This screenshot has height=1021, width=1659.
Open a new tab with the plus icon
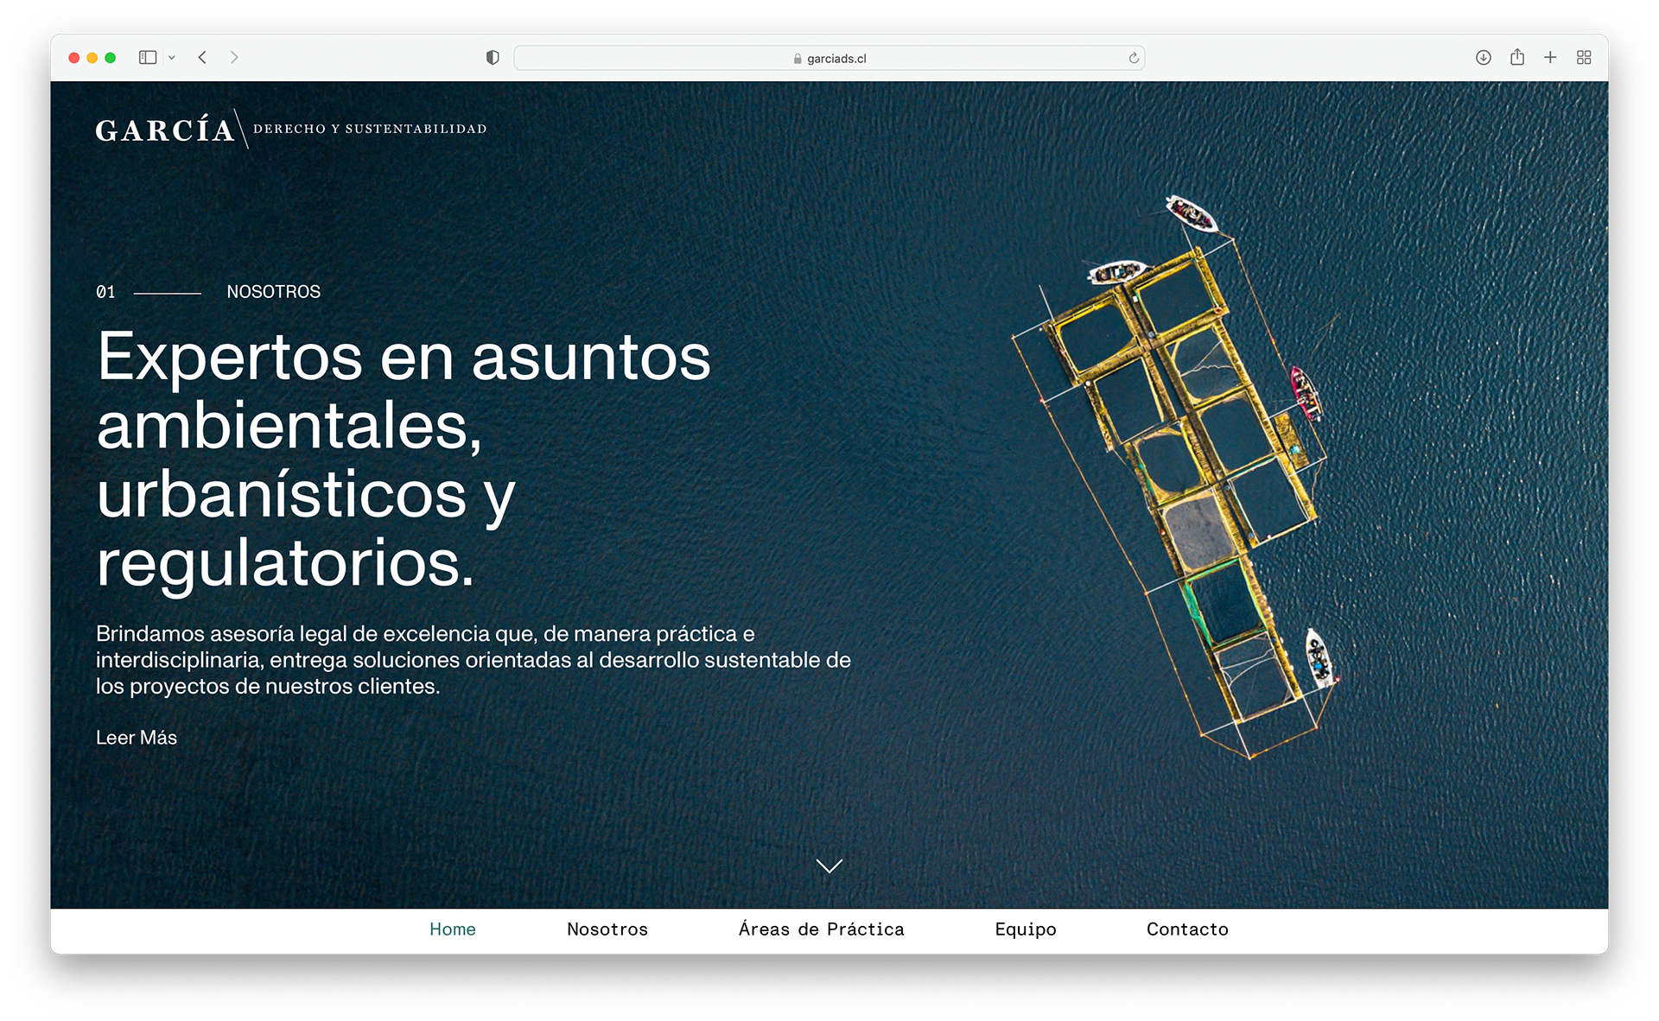[x=1550, y=58]
